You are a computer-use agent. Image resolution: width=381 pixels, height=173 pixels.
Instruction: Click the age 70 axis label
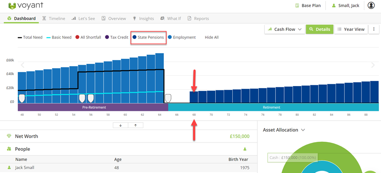coord(211,115)
